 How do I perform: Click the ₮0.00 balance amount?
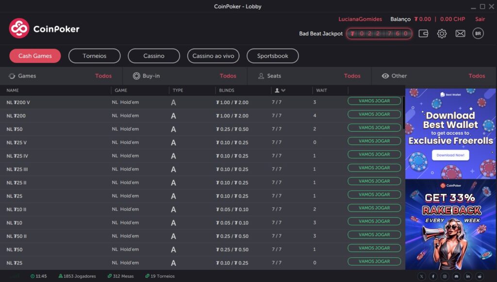coord(423,19)
